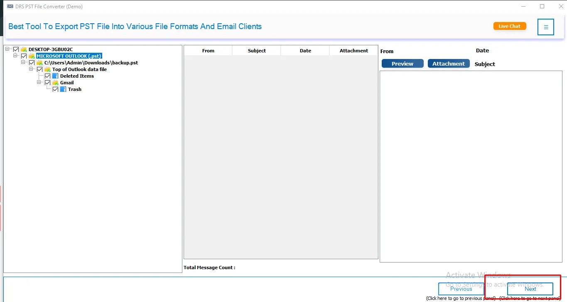Screen dimensions: 567x302
Task: Click the DESKTOP-3GBU02C folder icon
Action: [x=24, y=49]
